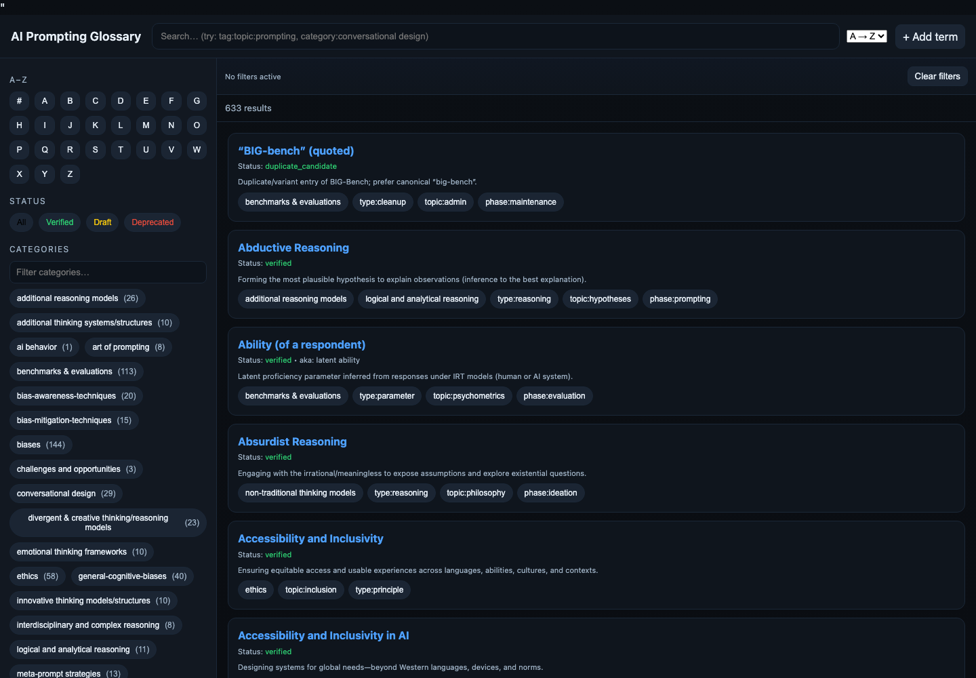This screenshot has width=976, height=678.
Task: Click the phase:maintenance tag
Action: [521, 202]
